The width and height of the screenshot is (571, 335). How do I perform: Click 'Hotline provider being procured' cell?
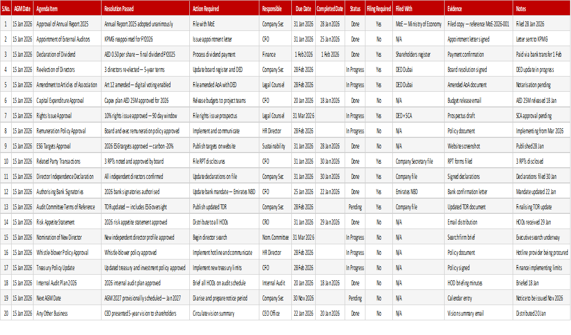542,252
